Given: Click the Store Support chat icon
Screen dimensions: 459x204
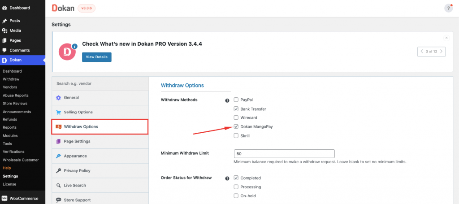Looking at the screenshot, I should [x=58, y=200].
